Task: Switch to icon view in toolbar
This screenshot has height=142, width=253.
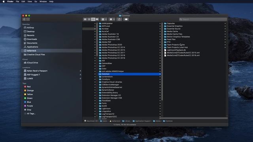Action: [x=85, y=19]
